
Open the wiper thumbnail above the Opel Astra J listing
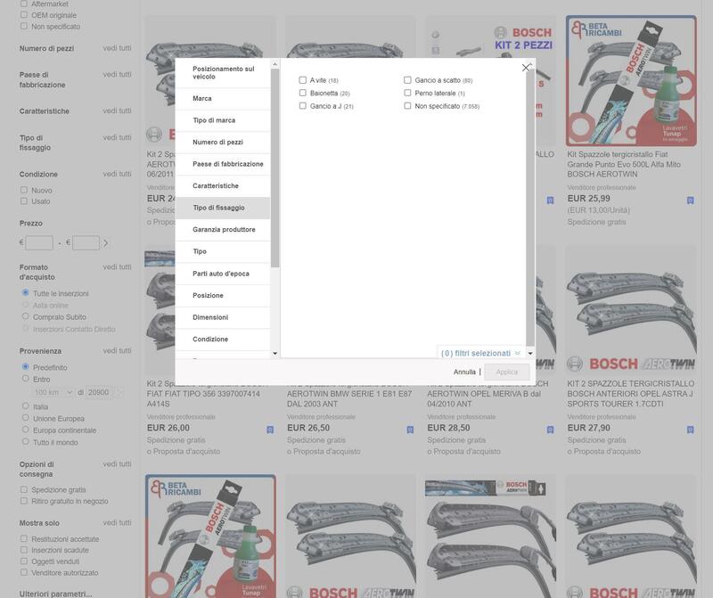(631, 311)
